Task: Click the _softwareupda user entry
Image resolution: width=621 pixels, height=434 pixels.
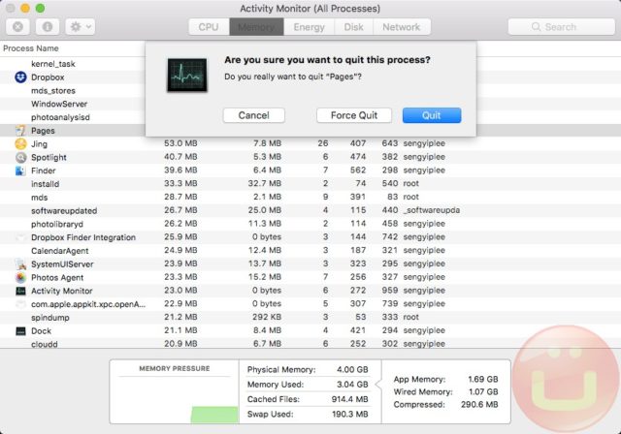Action: tap(432, 210)
